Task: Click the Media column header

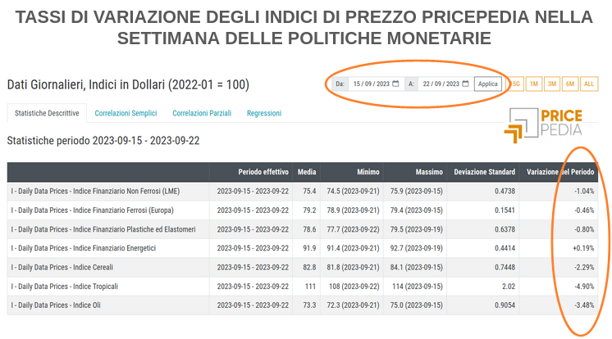Action: click(307, 172)
